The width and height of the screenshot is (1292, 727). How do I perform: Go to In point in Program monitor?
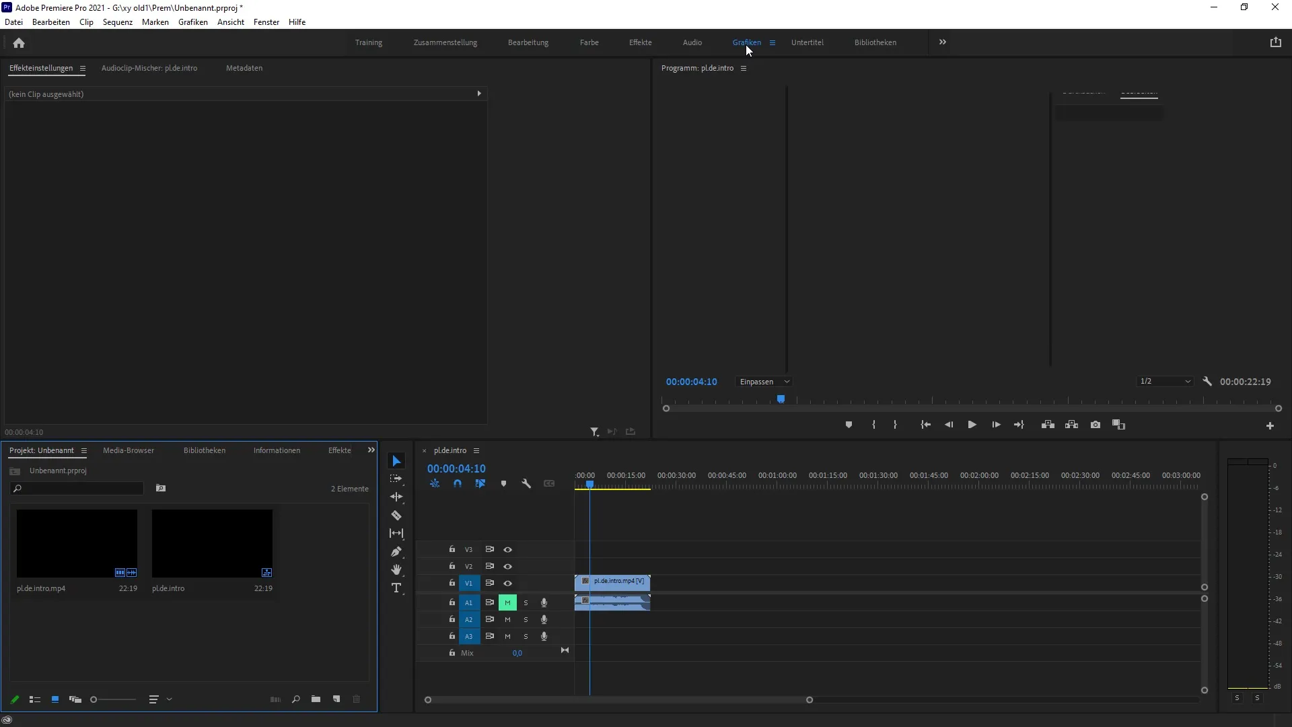(x=925, y=425)
